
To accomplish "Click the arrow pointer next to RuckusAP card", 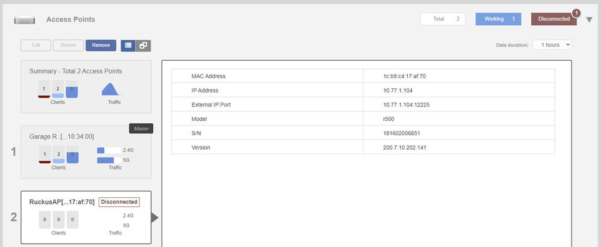I will click(155, 218).
